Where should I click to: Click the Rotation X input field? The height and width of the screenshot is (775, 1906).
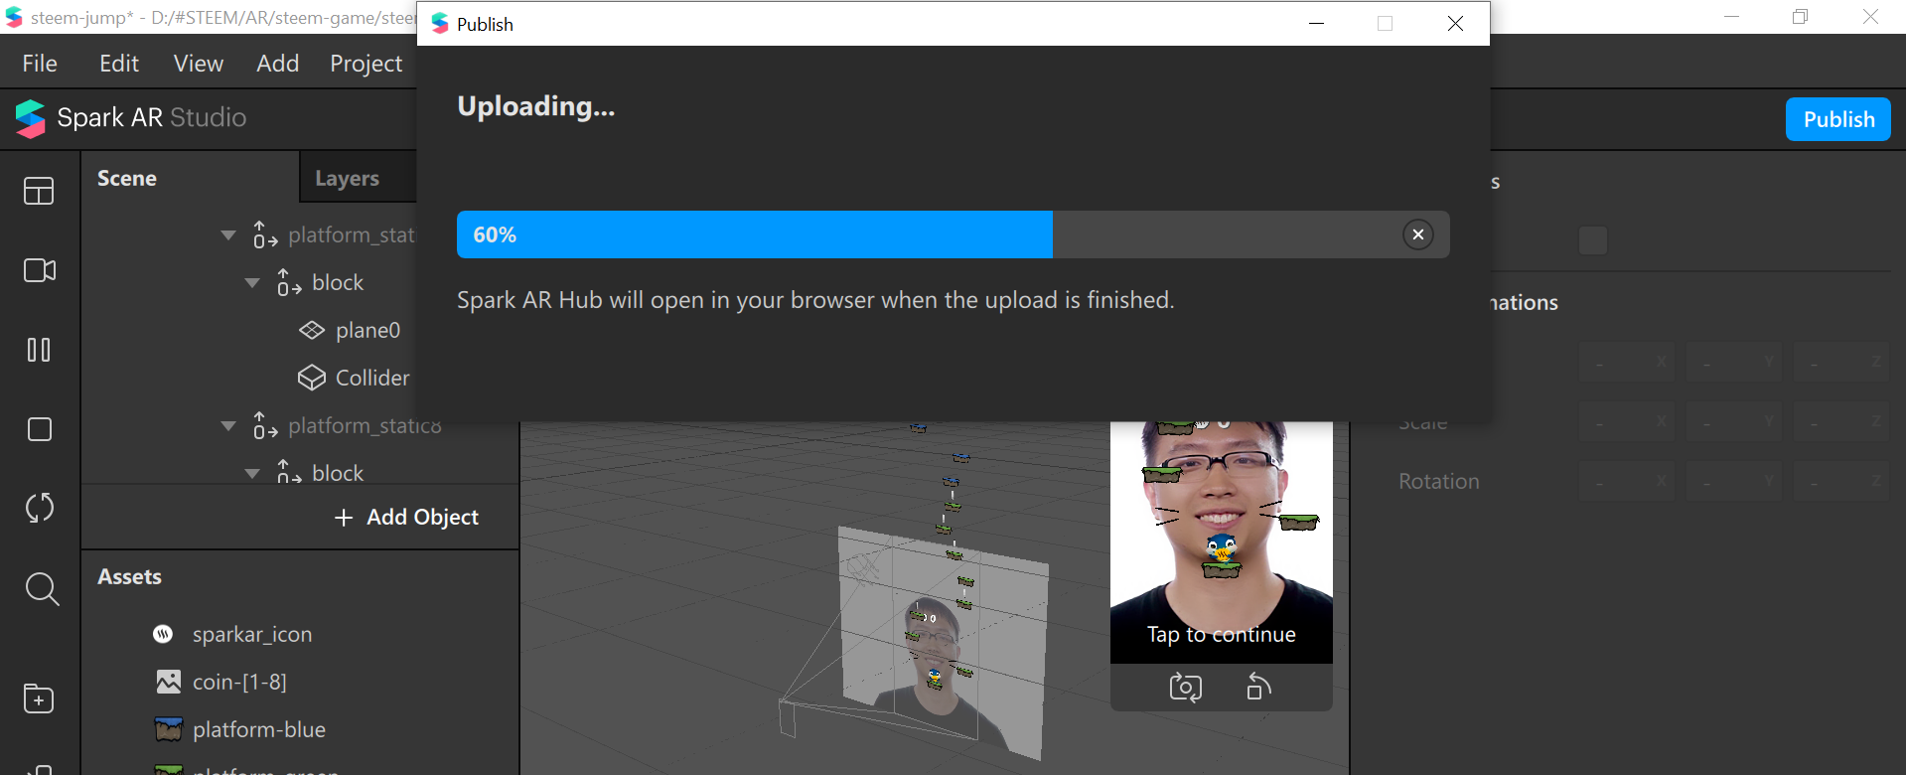pyautogui.click(x=1627, y=481)
